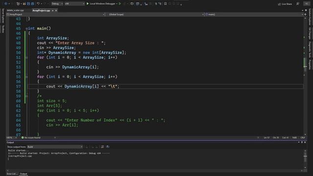
Task: Click the feedback person icon near Live Share
Action: tap(298, 3)
